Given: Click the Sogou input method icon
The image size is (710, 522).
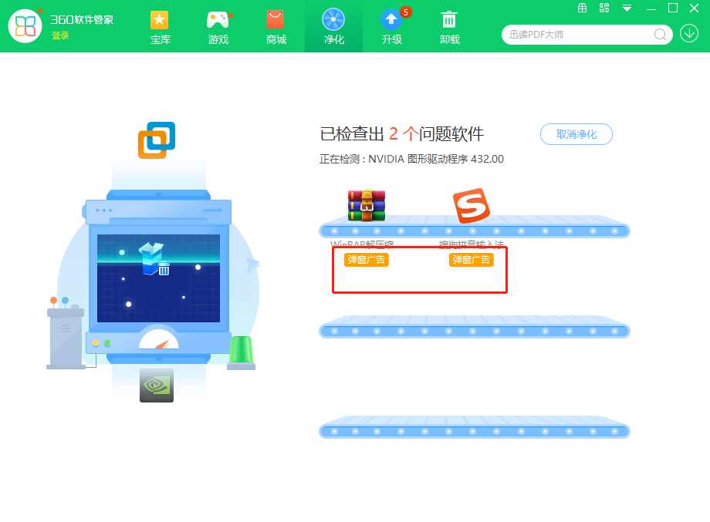Looking at the screenshot, I should pos(471,206).
